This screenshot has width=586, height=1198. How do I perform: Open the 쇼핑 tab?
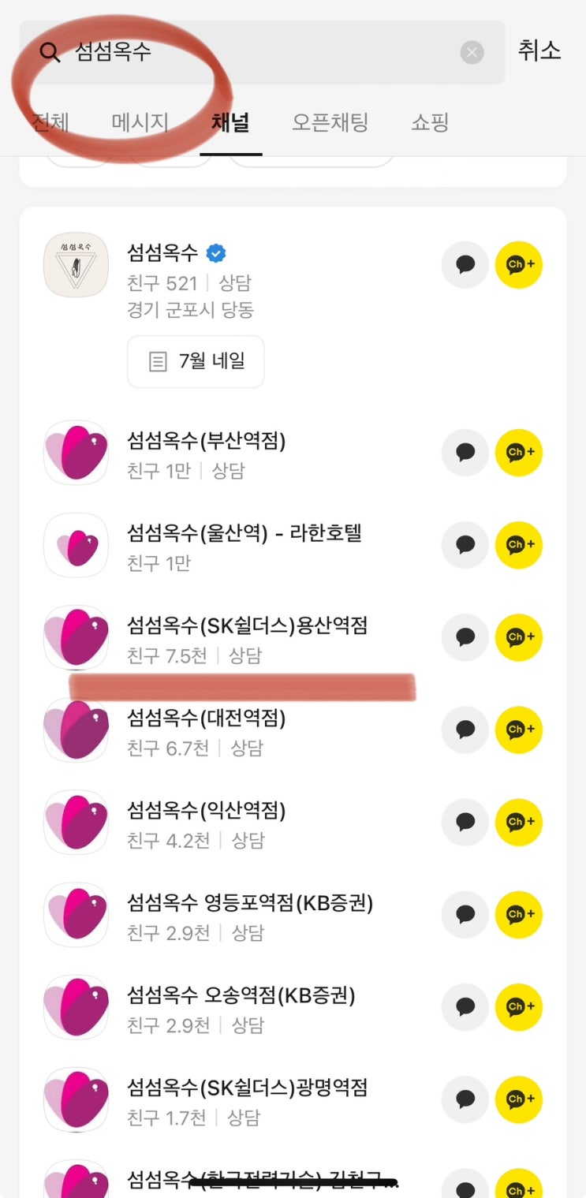(430, 123)
